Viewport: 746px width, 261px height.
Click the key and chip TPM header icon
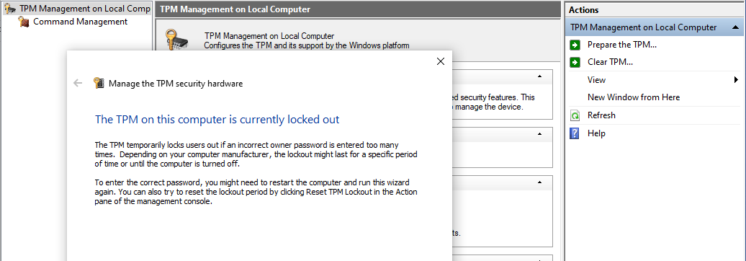(x=176, y=40)
